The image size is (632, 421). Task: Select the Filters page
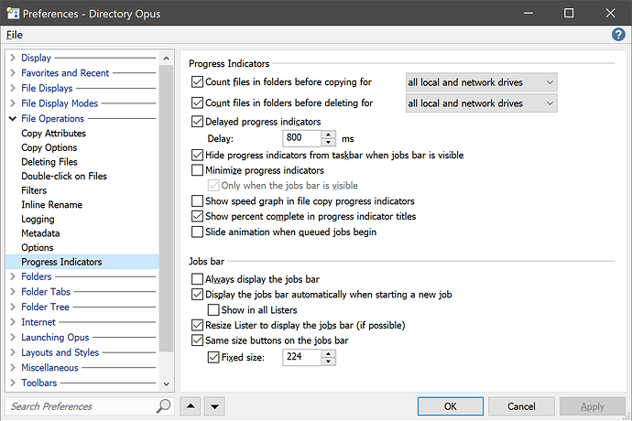(x=34, y=190)
